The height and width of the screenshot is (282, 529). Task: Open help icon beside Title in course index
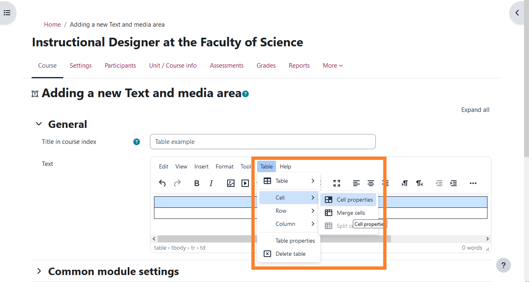tap(137, 142)
